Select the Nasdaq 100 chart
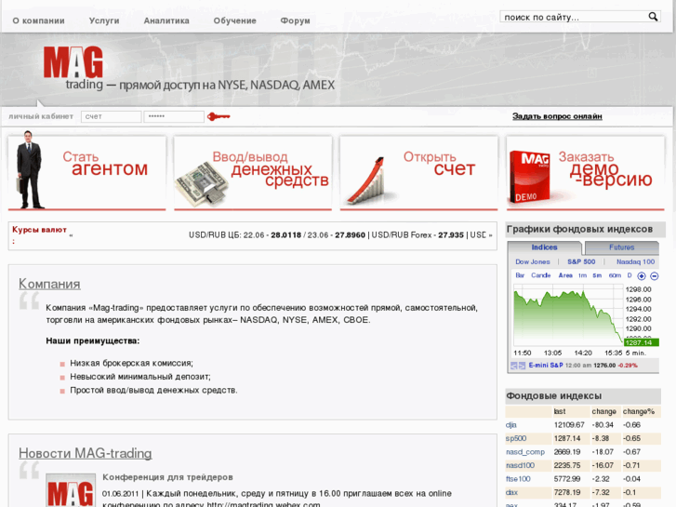Screen dimensions: 676x507 click(x=635, y=261)
